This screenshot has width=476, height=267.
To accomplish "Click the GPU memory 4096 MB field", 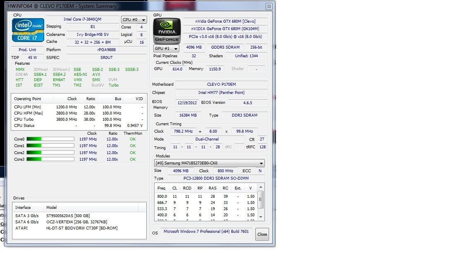I will (194, 47).
